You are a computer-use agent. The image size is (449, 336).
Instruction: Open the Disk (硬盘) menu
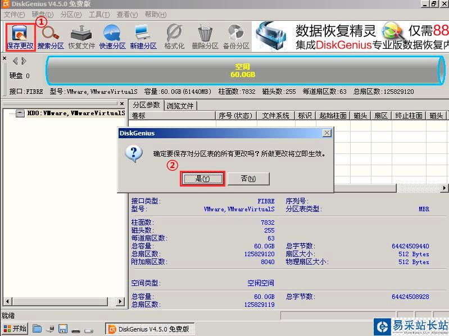point(43,15)
